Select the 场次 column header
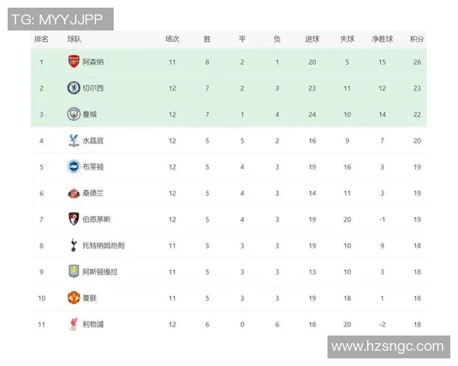 pos(173,39)
